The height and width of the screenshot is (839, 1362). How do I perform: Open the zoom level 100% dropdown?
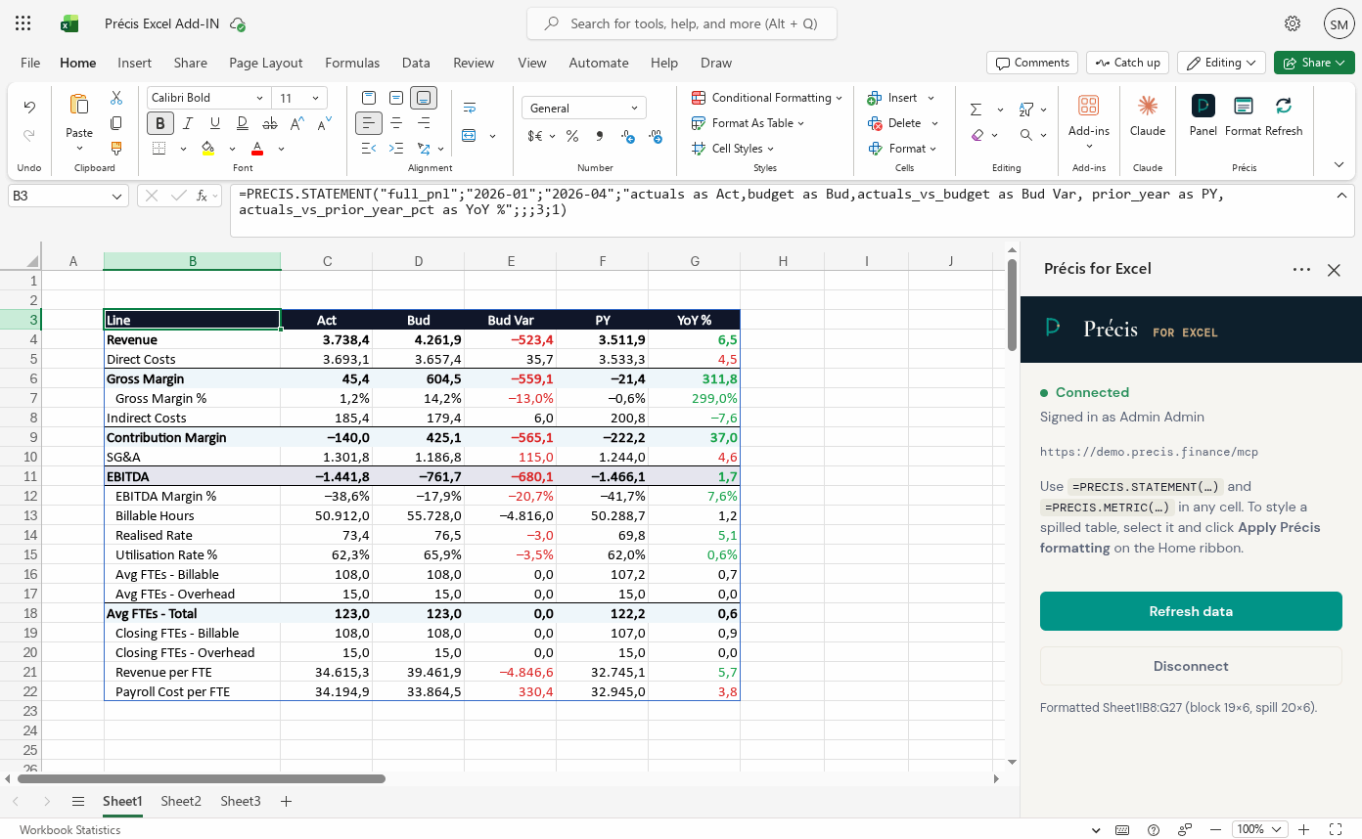pyautogui.click(x=1259, y=829)
